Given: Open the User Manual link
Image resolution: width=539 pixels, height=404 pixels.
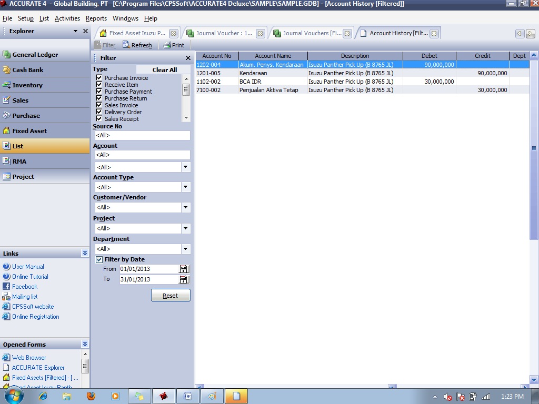Looking at the screenshot, I should click(28, 267).
